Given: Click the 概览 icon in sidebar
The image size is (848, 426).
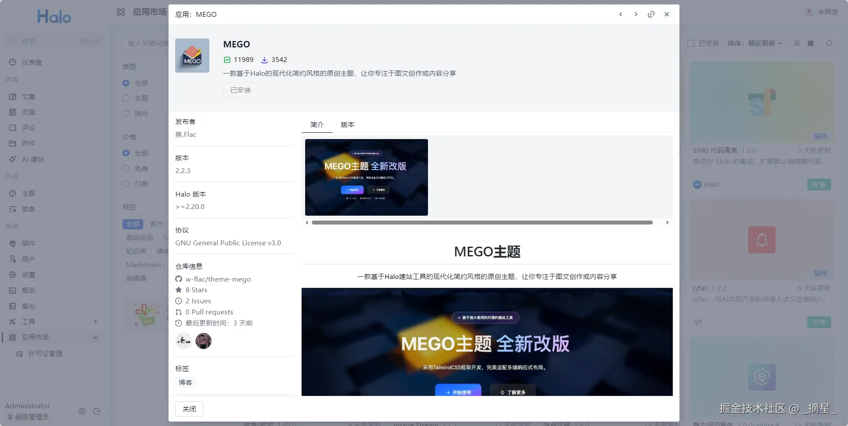Looking at the screenshot, I should (12, 290).
